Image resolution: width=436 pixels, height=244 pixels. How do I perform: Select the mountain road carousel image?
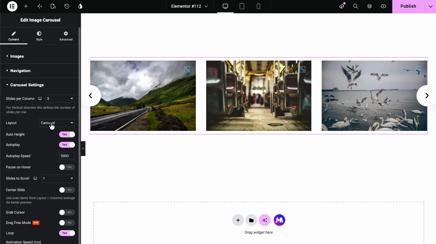click(x=143, y=96)
